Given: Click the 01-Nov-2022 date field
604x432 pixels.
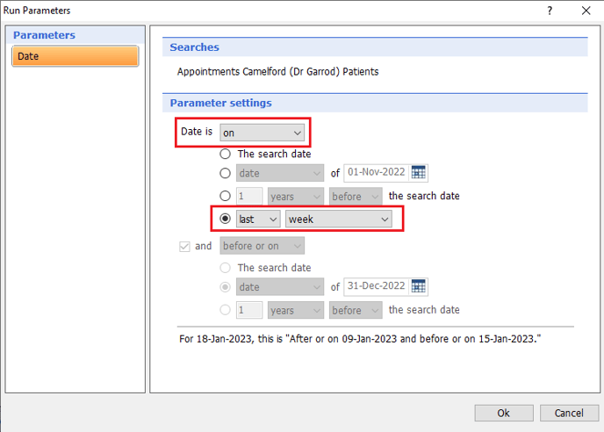Looking at the screenshot, I should [375, 173].
